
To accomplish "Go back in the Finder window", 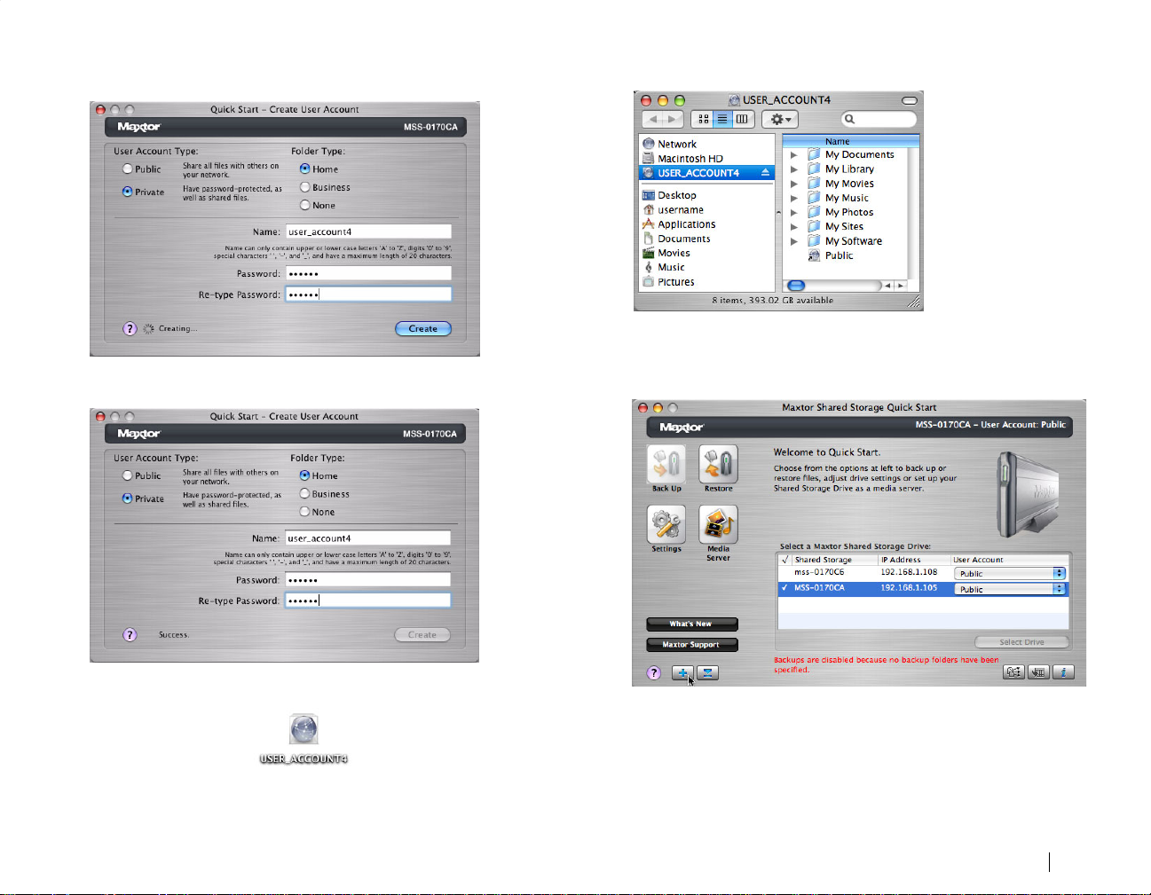I will point(652,119).
